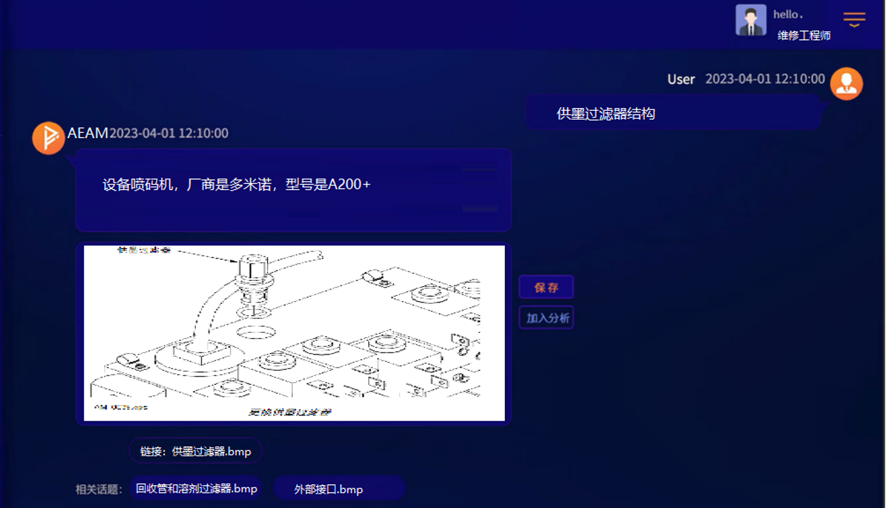
Task: Click the 保存 button
Action: (546, 287)
